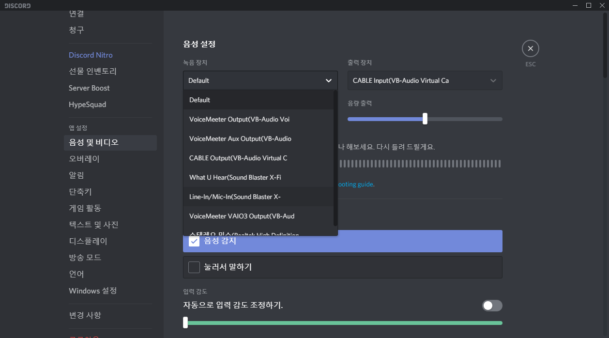Select VoiceMeeter VAIO3 Output(VB-Aud option
This screenshot has width=609, height=338.
(258, 216)
